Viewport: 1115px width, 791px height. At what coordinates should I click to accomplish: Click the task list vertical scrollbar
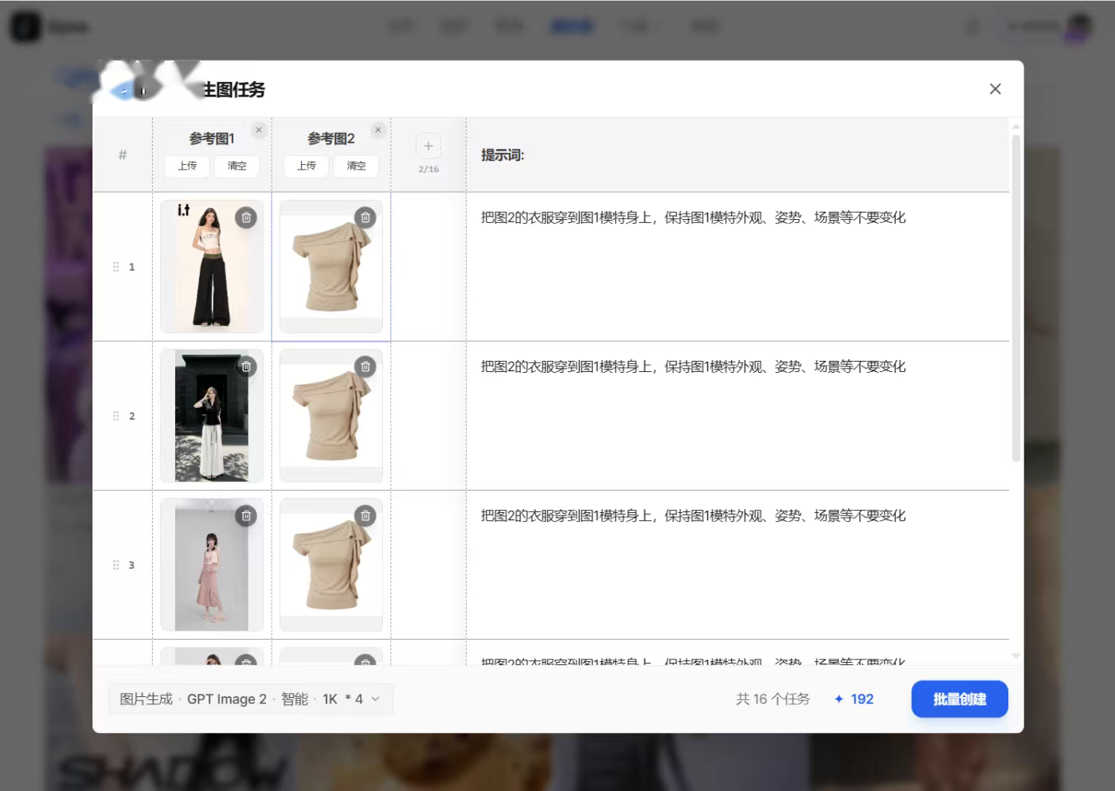tap(1015, 298)
